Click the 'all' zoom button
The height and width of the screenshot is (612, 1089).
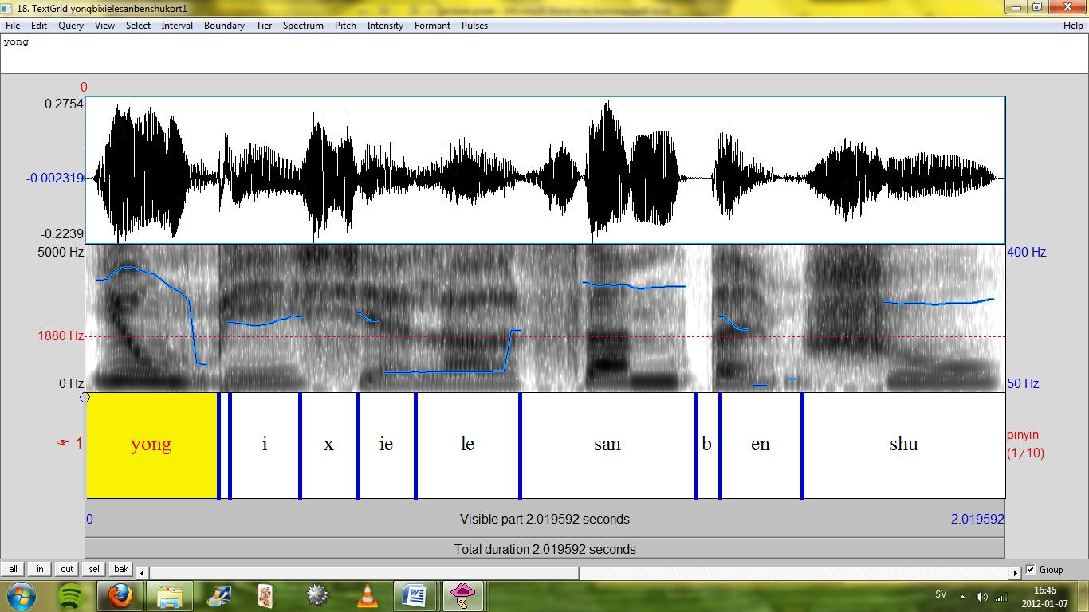click(14, 569)
